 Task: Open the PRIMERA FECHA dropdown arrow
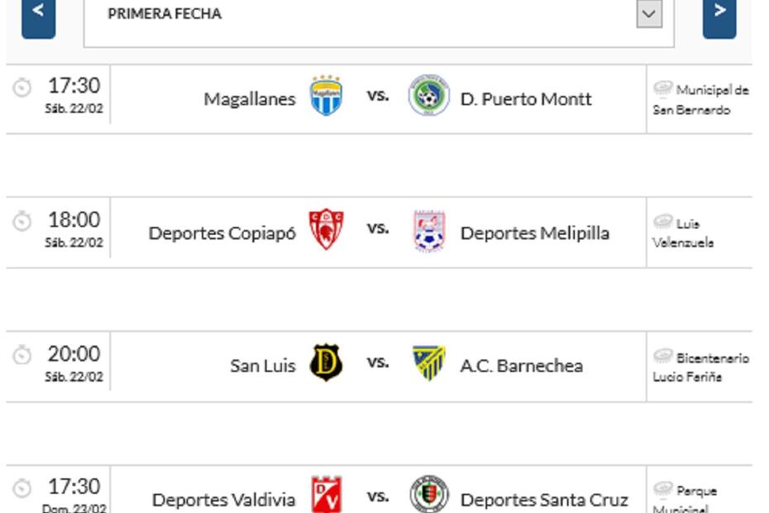(649, 14)
